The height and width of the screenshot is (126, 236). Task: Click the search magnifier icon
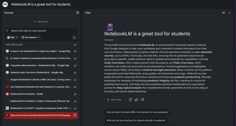click(x=7, y=31)
